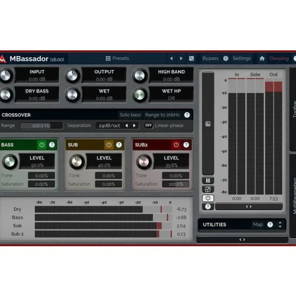Click the INPUT 0.00 dB value field
The height and width of the screenshot is (296, 296).
[37, 79]
